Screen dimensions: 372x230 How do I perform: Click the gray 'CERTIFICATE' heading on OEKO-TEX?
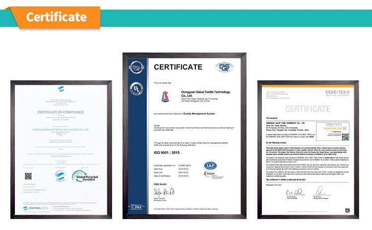tap(308, 109)
